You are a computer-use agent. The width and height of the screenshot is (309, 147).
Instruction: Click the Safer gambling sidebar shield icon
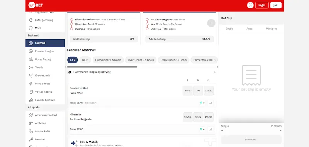coord(31,20)
